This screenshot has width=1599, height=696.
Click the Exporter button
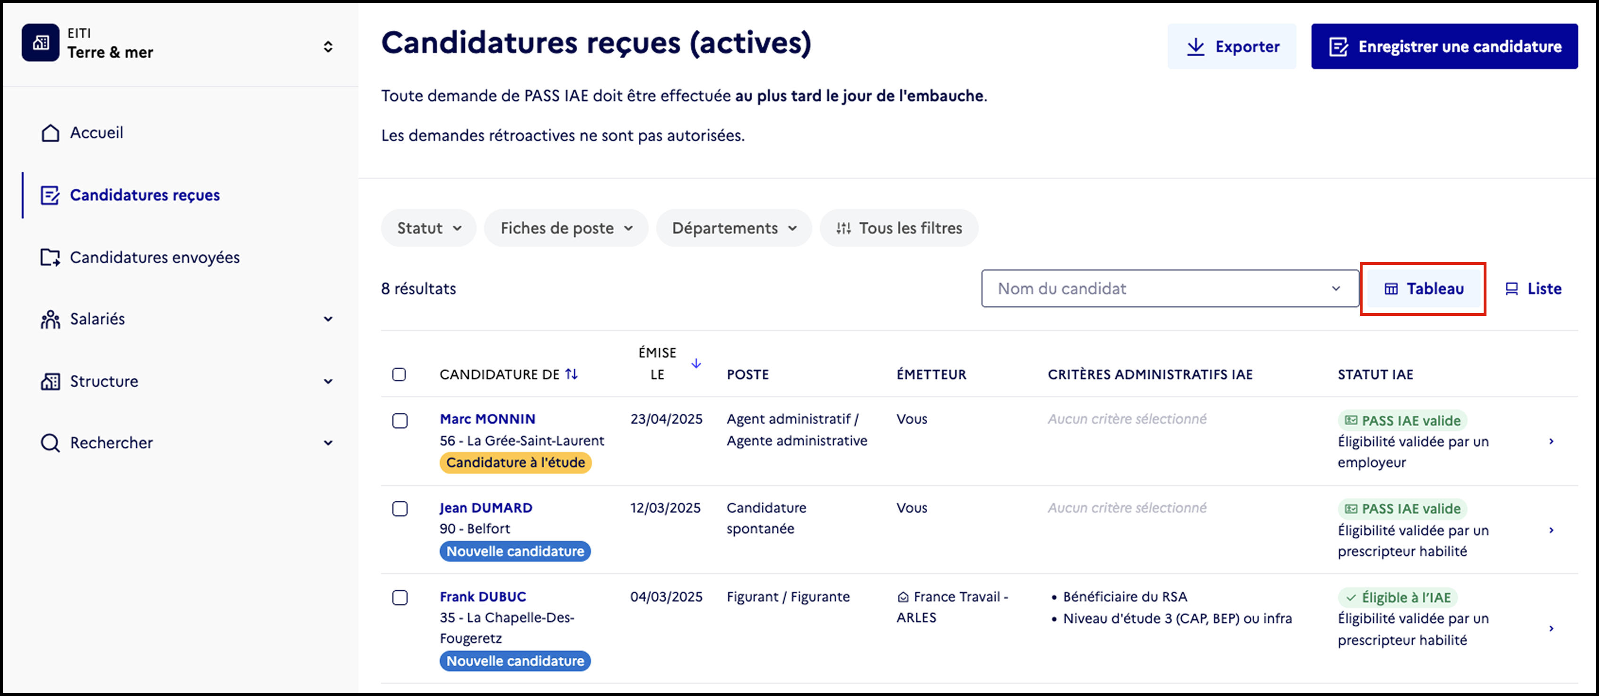tap(1232, 46)
